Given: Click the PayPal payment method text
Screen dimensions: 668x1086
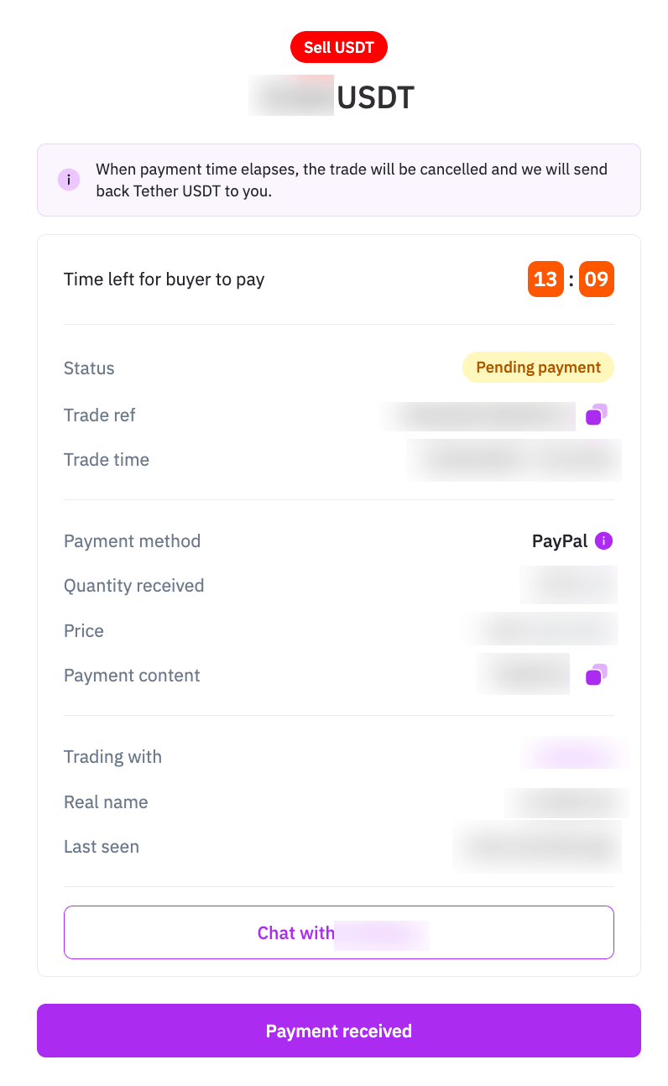Looking at the screenshot, I should point(560,541).
